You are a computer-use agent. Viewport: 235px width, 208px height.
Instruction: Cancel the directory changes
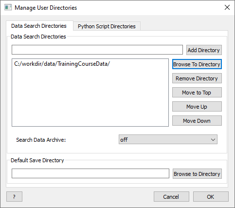(x=171, y=197)
